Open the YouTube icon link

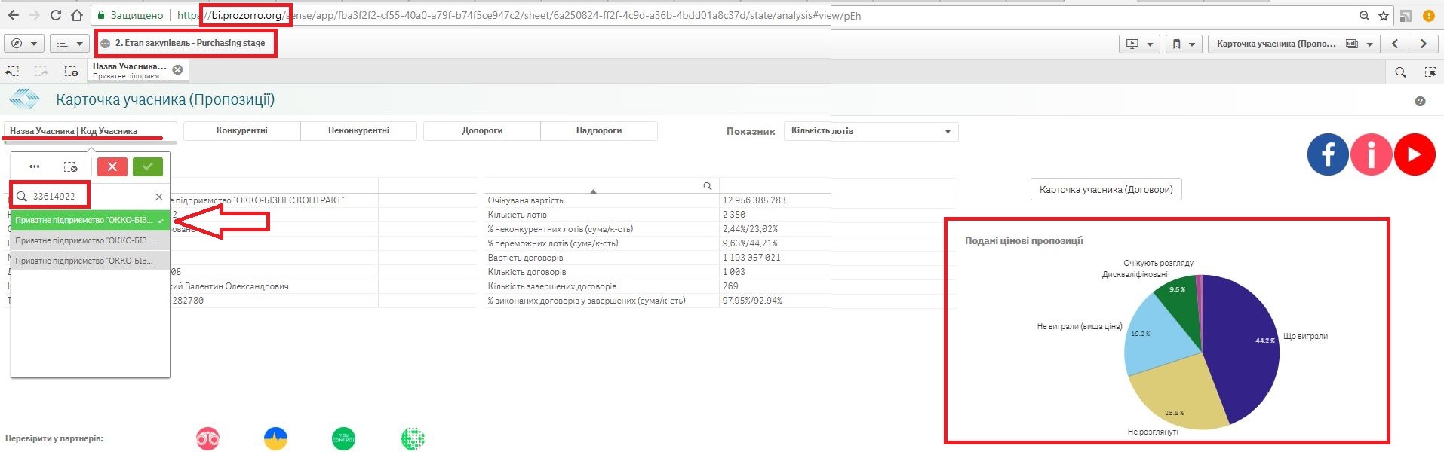point(1414,154)
